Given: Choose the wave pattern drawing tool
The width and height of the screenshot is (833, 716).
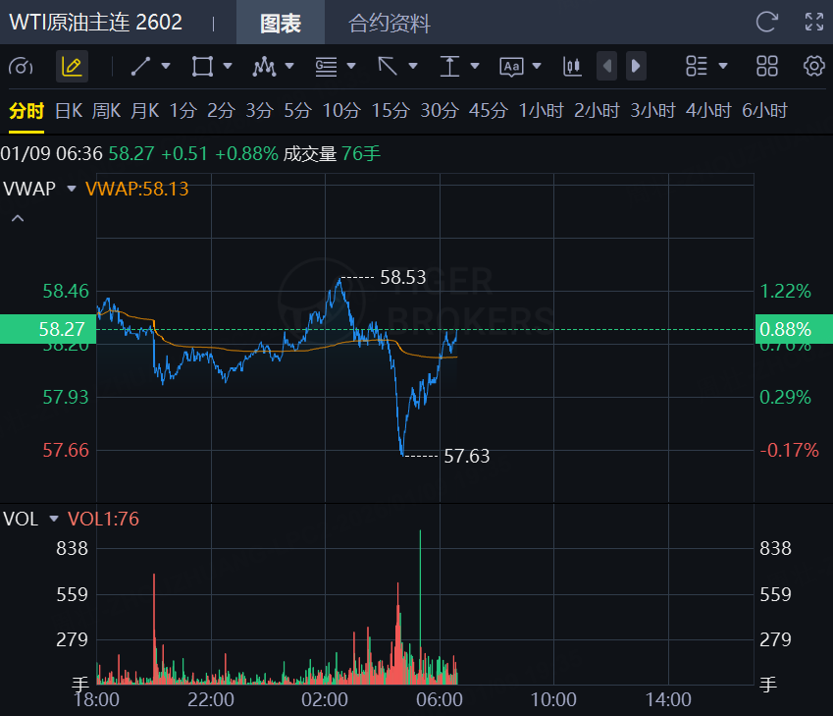Looking at the screenshot, I should (x=264, y=67).
